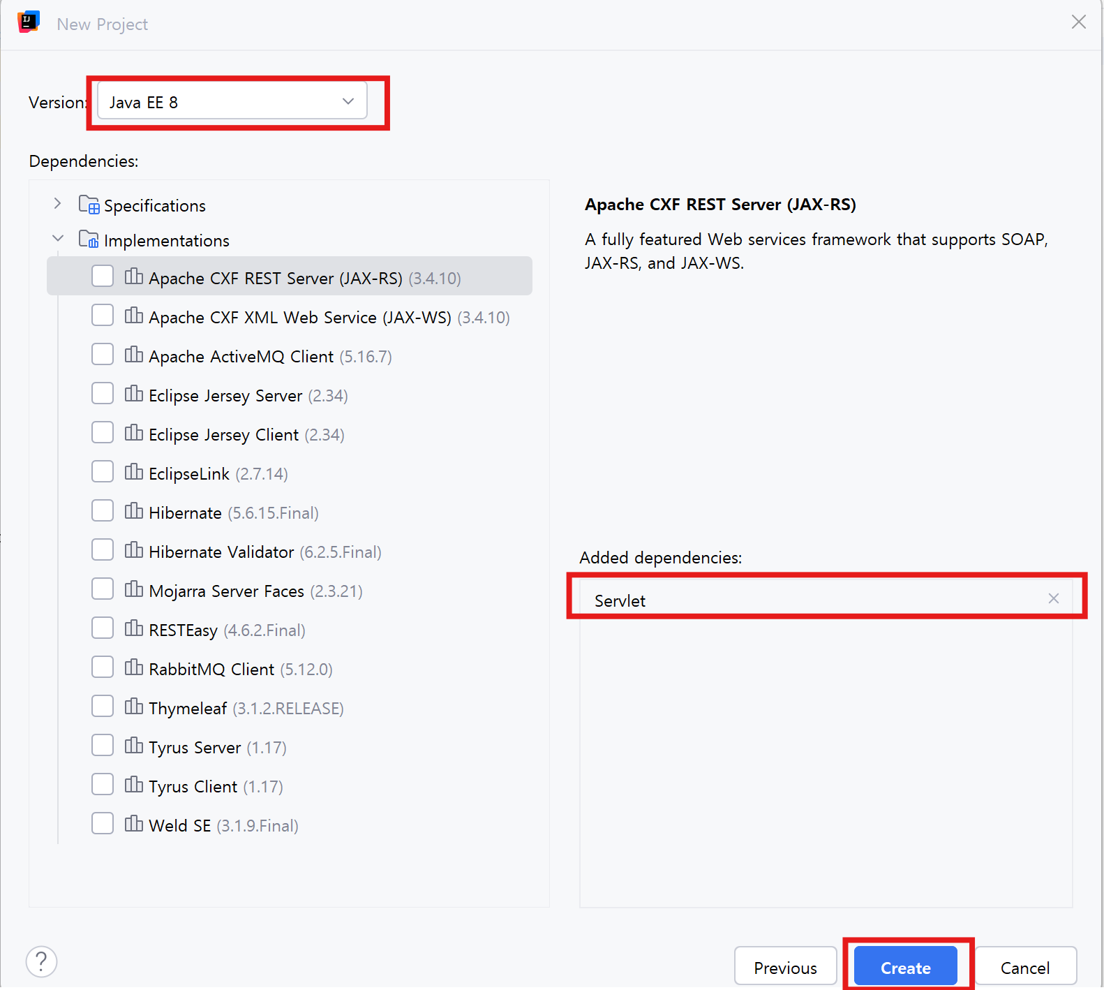
Task: Check the Tyrus Client checkbox
Action: [103, 784]
